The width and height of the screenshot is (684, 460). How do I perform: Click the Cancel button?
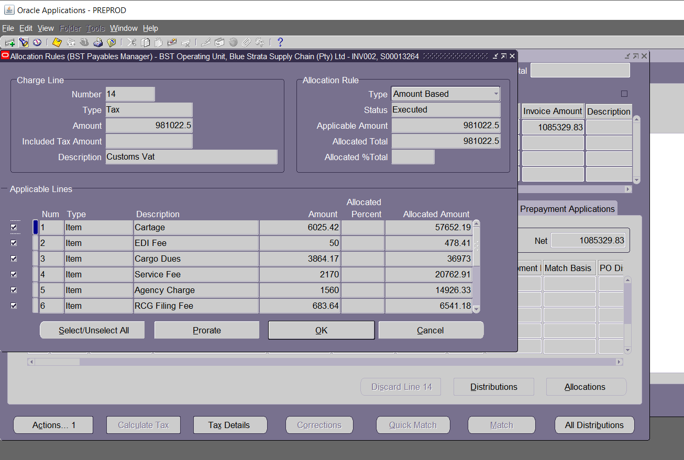pyautogui.click(x=431, y=330)
